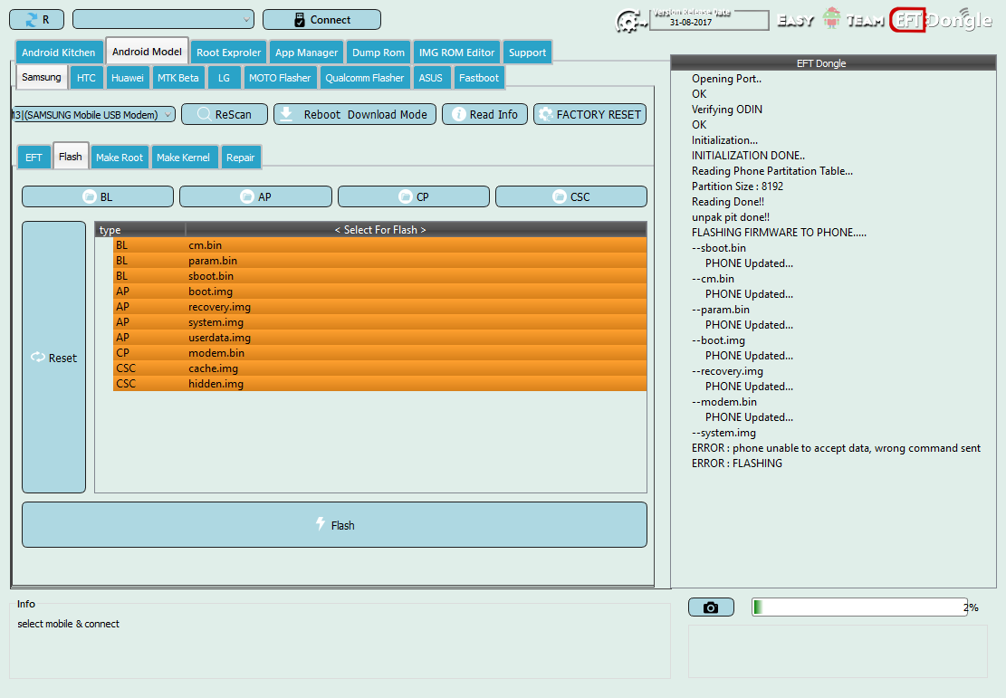
Task: Open the Fastboot tab
Action: 479,78
